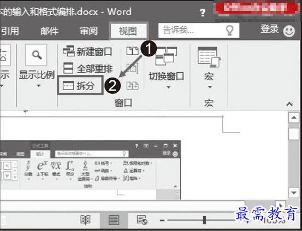The image size is (302, 231).
Task: Click the horizontal scrollbar right arrow
Action: (x=281, y=205)
